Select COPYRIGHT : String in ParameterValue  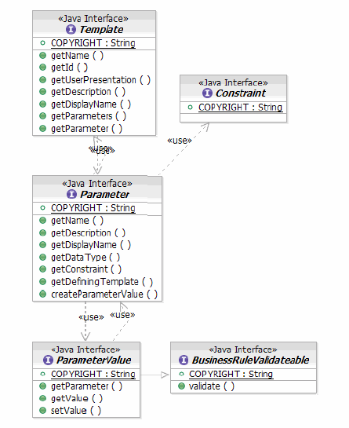[93, 374]
